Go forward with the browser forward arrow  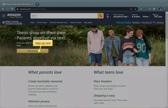[7, 9]
